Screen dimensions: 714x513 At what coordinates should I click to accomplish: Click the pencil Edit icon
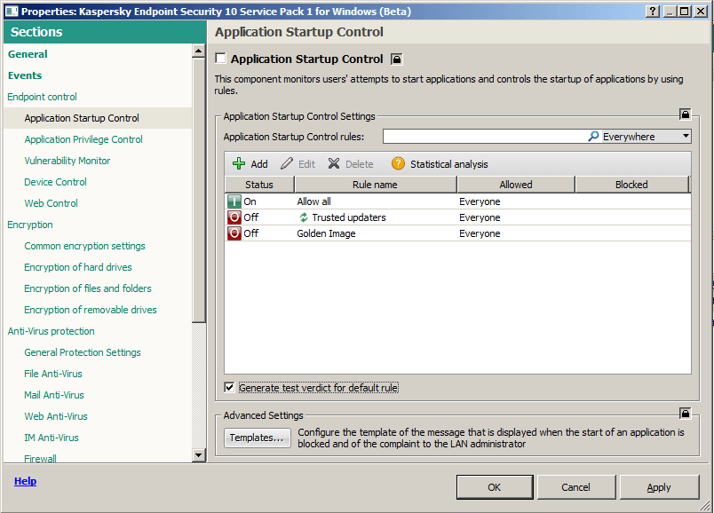click(287, 164)
